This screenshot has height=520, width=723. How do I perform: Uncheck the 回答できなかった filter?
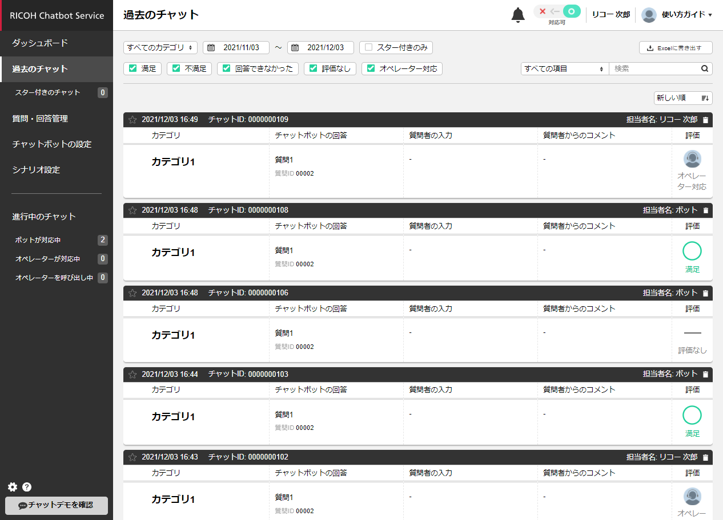(x=227, y=68)
